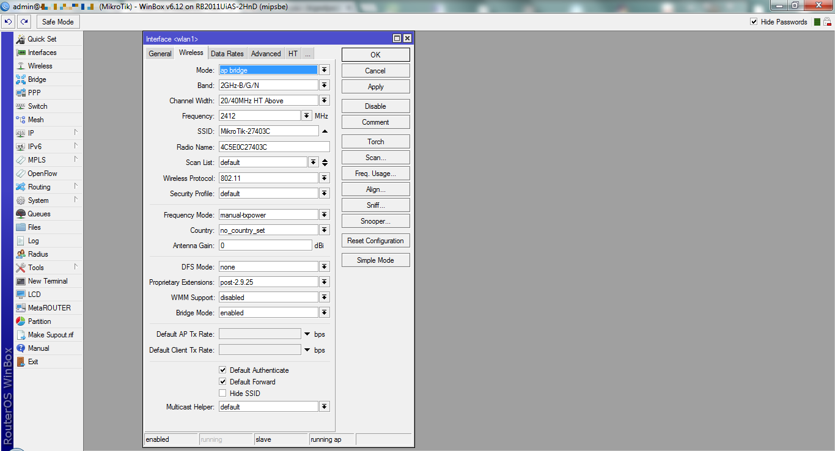The image size is (835, 451).
Task: Click the Scan List up-down stepper
Action: [x=325, y=163]
